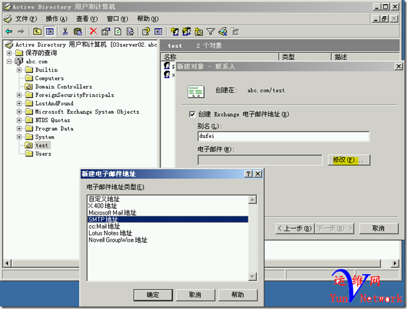This screenshot has height=309, width=407.
Task: Click the red X delete icon
Action: point(93,32)
